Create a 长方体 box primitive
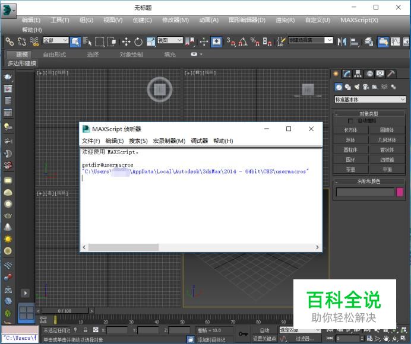The image size is (411, 344). click(x=350, y=130)
